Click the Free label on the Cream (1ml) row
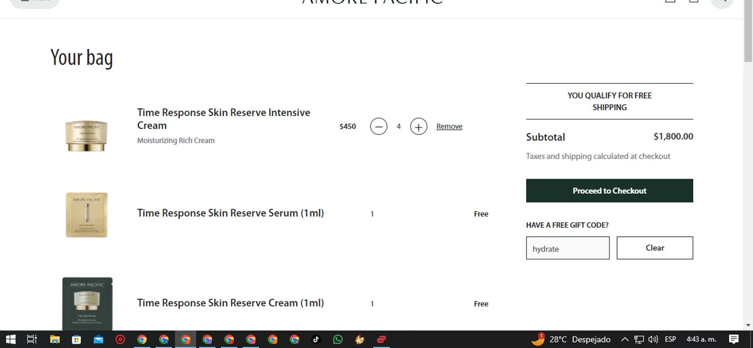 481,304
